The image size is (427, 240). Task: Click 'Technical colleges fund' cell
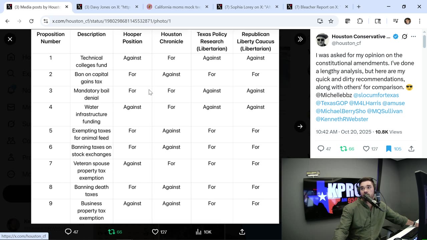pos(91,61)
